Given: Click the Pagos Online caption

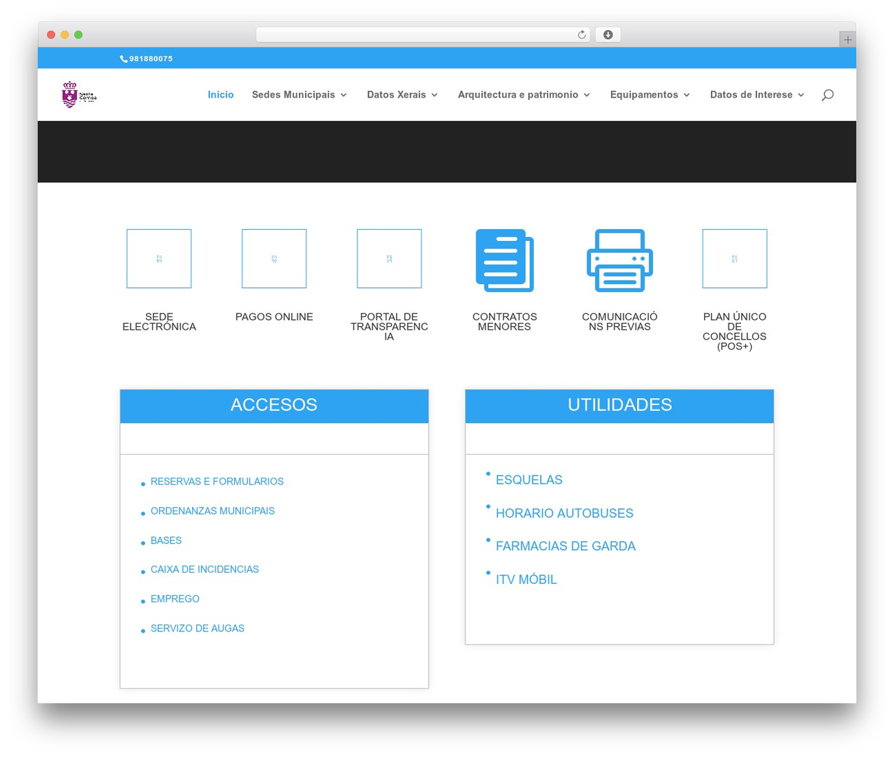Looking at the screenshot, I should (274, 317).
